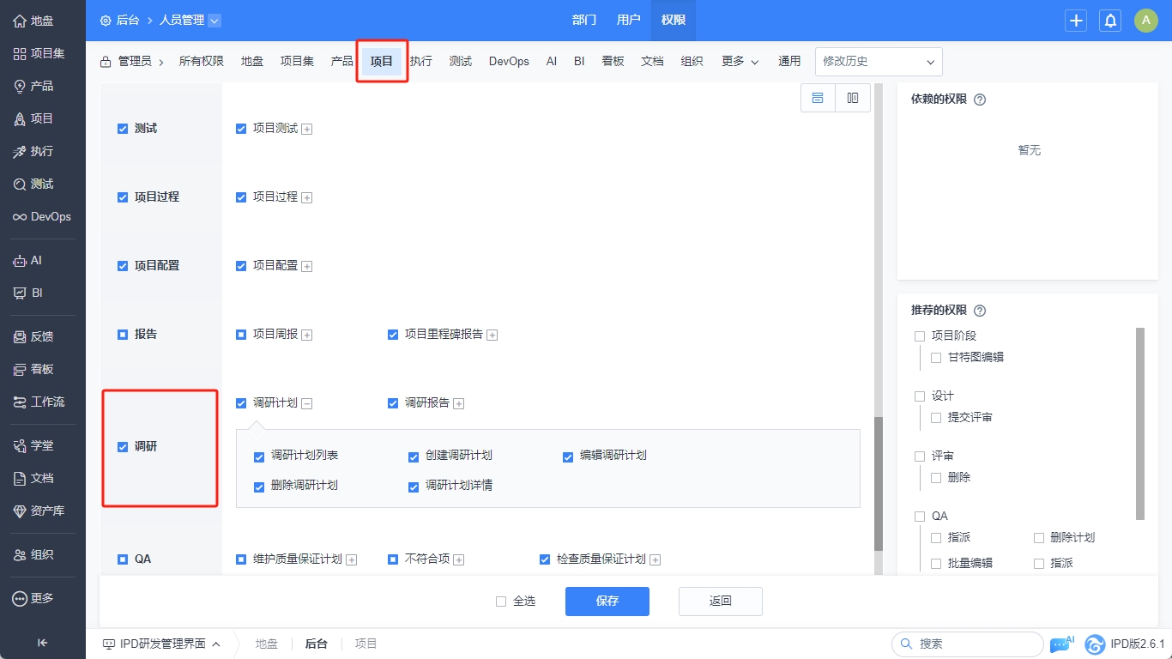Enable the 甘特图编辑 recommended permission
Viewport: 1172px width, 659px height.
936,358
